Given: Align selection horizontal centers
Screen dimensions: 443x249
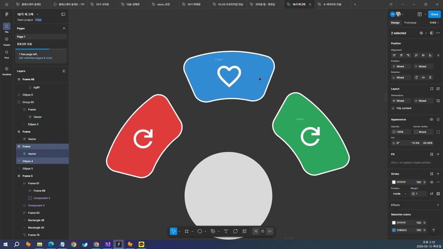Looking at the screenshot, I should 401,55.
